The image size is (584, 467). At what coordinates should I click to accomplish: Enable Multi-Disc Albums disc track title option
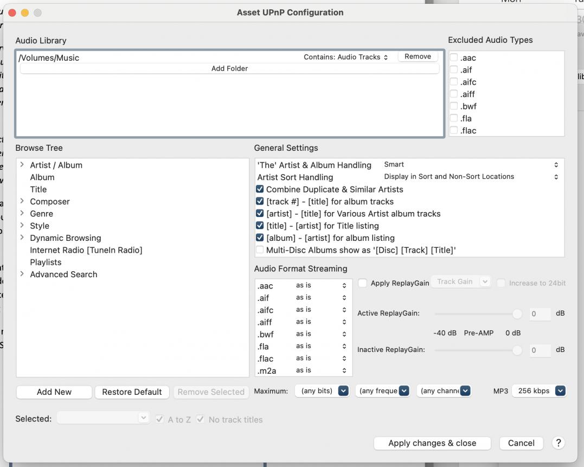pyautogui.click(x=260, y=250)
